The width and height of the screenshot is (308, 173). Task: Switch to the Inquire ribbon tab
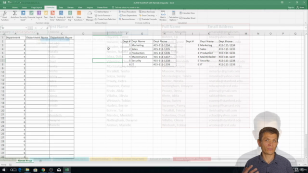pos(90,8)
